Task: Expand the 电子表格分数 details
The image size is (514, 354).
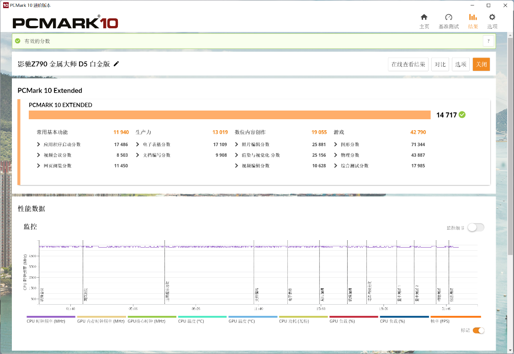Action: click(x=138, y=144)
